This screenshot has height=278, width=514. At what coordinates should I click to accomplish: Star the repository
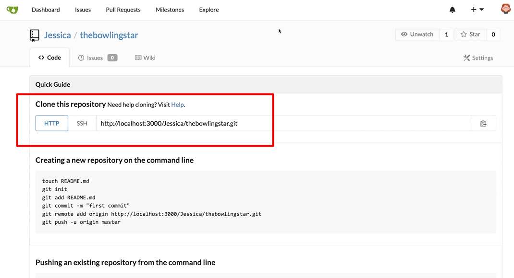click(470, 35)
